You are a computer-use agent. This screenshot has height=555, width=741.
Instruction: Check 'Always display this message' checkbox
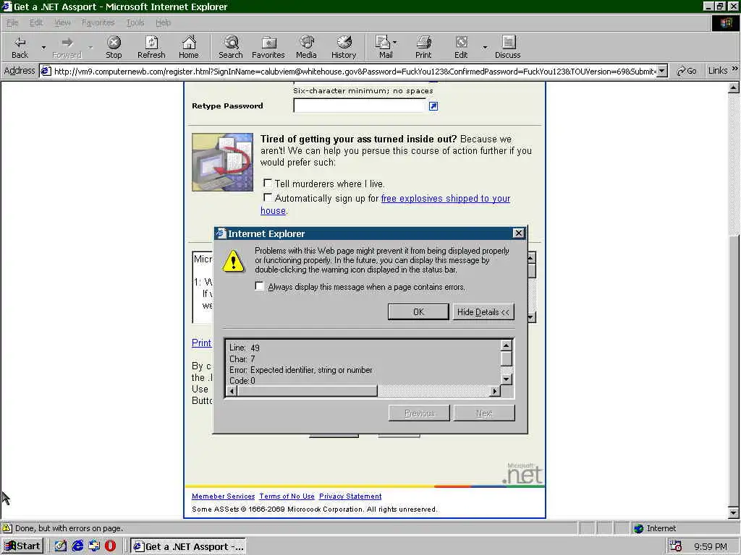coord(259,286)
